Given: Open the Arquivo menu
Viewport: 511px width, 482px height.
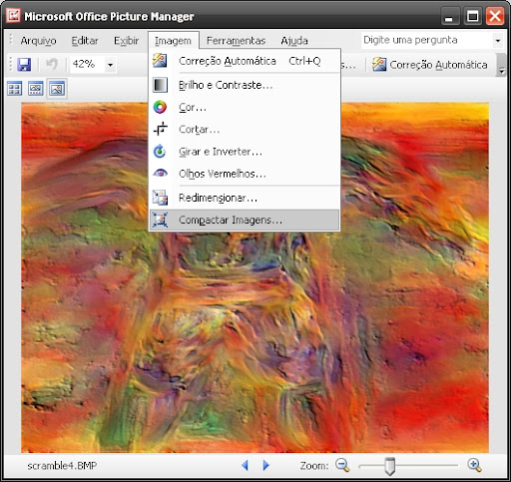Looking at the screenshot, I should click(38, 41).
